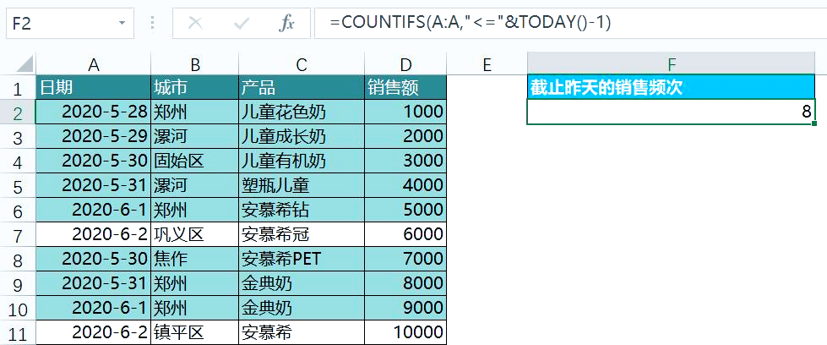Select column E header
This screenshot has height=345, width=827.
click(x=487, y=64)
